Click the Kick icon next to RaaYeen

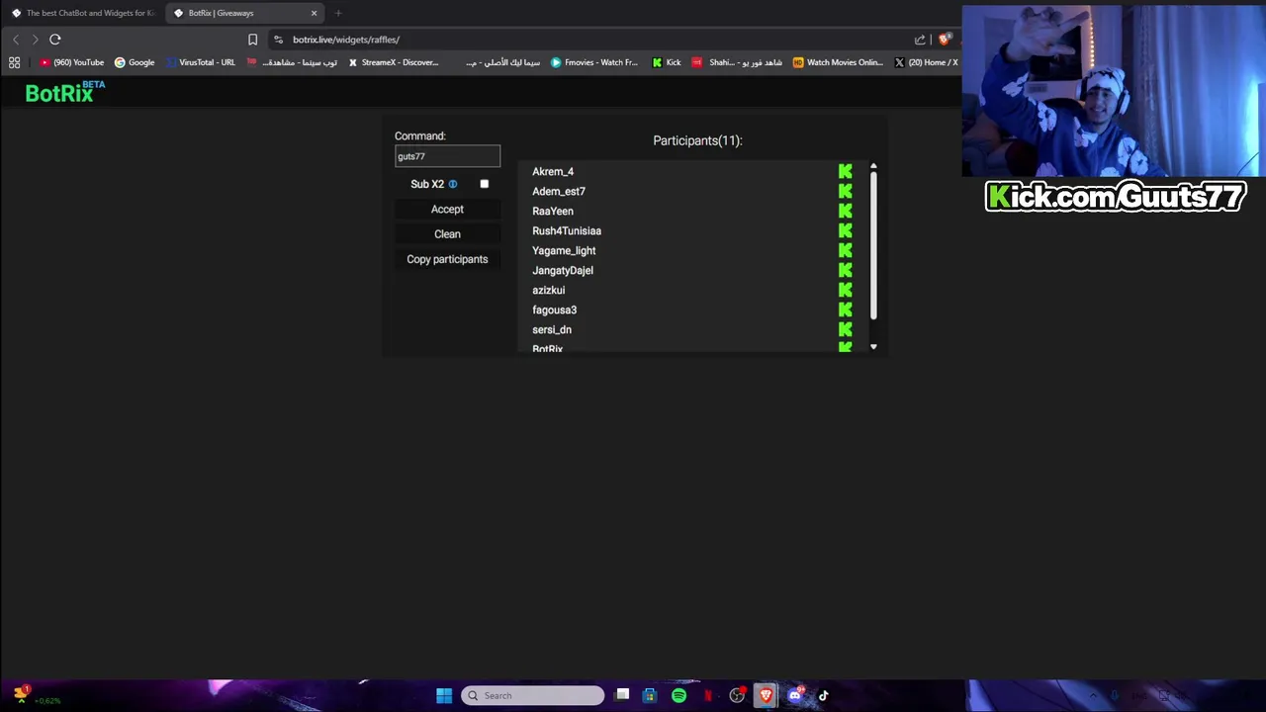pos(846,211)
